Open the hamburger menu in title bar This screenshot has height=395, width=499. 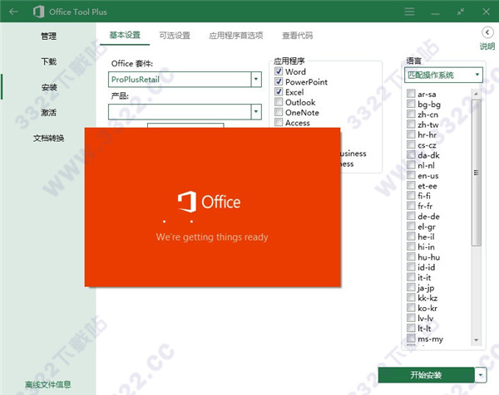point(409,12)
